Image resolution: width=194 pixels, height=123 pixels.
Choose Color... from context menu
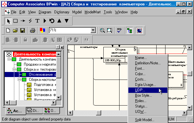(x=148, y=74)
